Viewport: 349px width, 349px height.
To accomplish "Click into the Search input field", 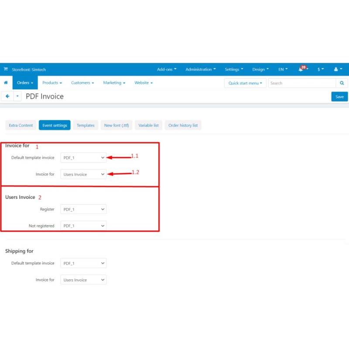I will [x=301, y=83].
